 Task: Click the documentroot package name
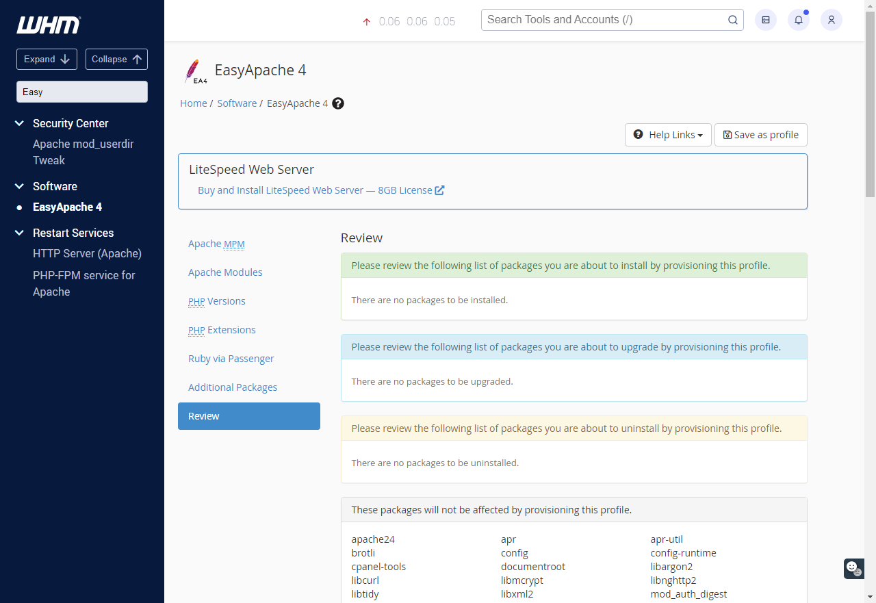533,567
